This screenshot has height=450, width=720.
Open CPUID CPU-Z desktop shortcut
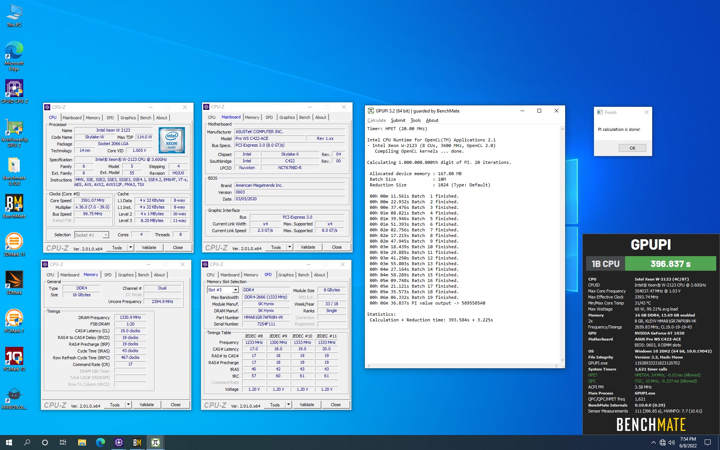14,91
